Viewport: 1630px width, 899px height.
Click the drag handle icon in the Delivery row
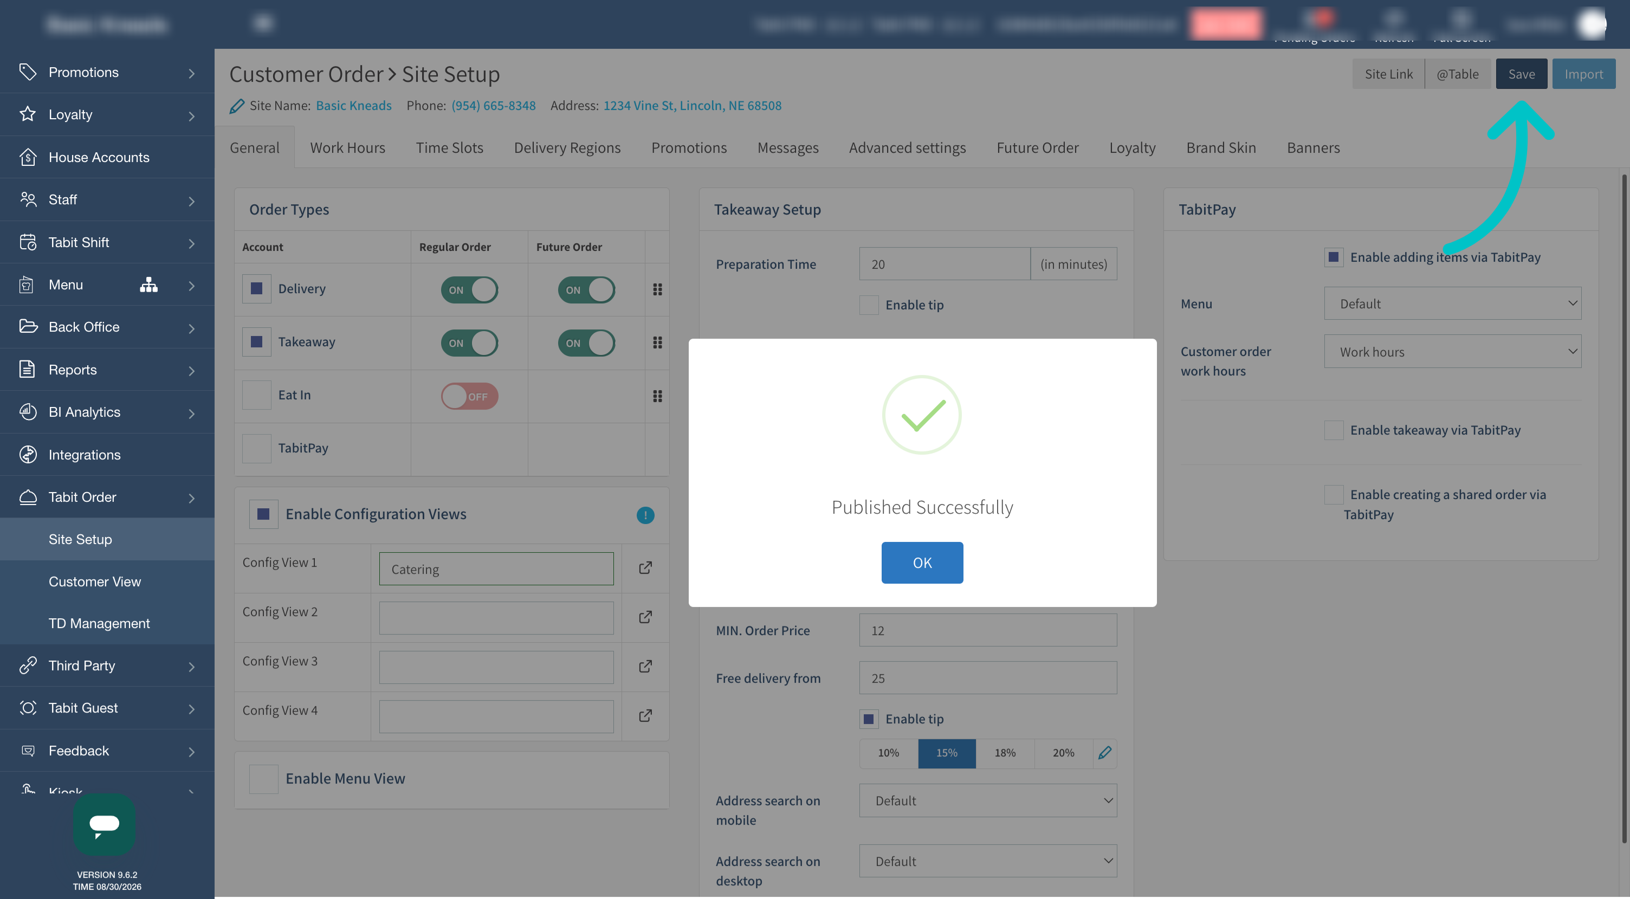point(657,289)
